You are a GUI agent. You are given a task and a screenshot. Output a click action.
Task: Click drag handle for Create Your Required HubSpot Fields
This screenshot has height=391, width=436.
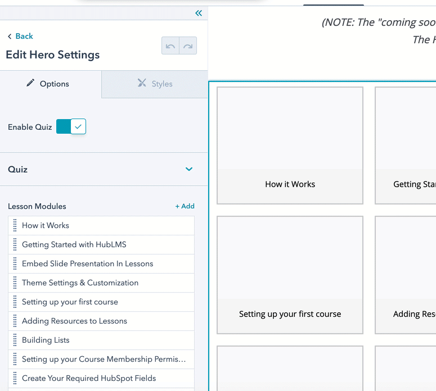pyautogui.click(x=15, y=378)
